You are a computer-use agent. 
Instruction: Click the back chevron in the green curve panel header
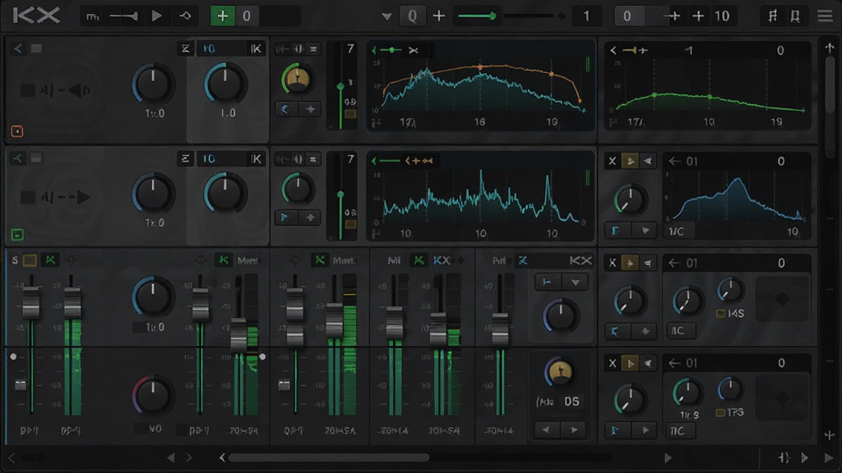tap(613, 50)
